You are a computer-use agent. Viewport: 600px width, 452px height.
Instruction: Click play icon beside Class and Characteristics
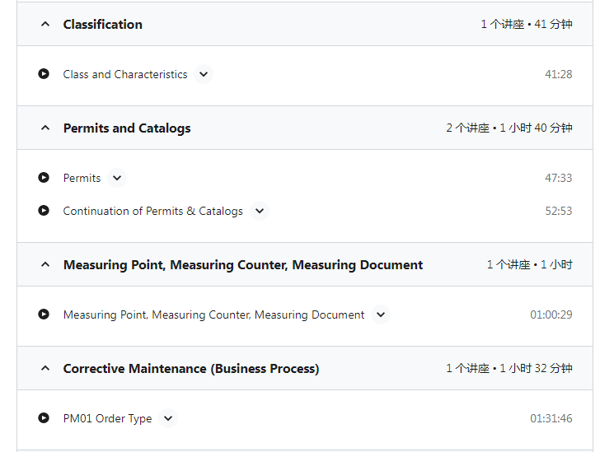tap(44, 74)
